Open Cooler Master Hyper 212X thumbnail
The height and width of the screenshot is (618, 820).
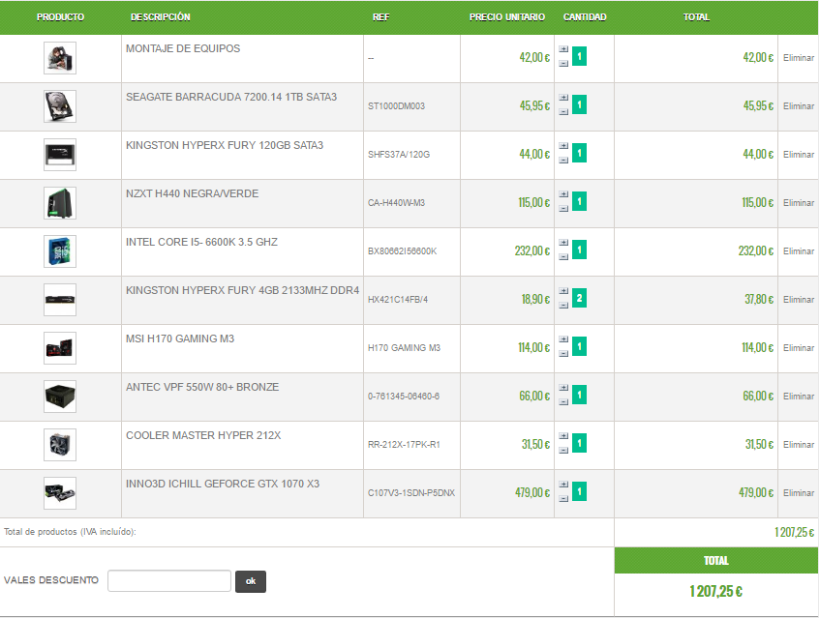point(60,445)
